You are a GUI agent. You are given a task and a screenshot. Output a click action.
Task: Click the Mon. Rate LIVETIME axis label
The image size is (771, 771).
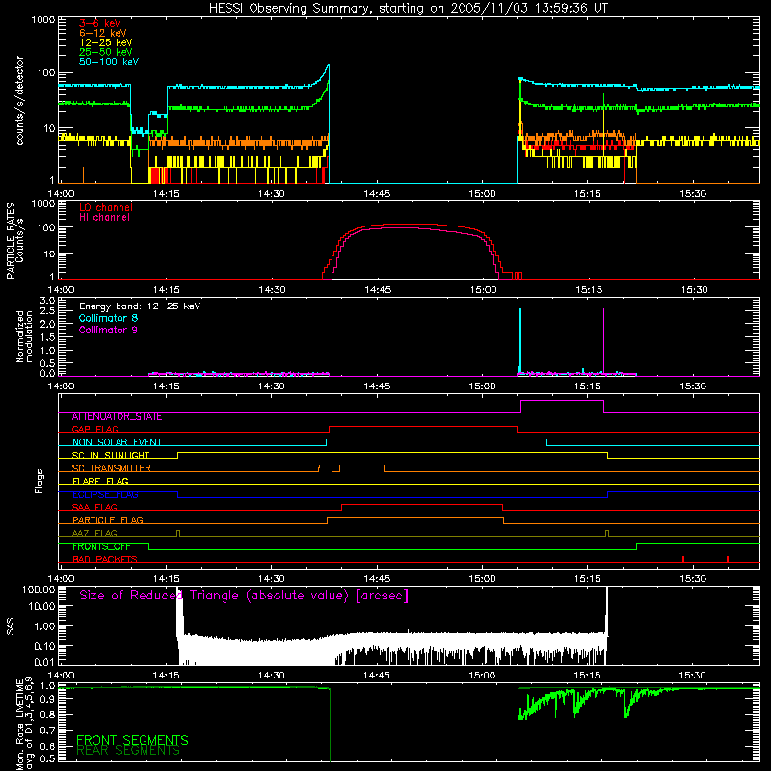point(24,724)
